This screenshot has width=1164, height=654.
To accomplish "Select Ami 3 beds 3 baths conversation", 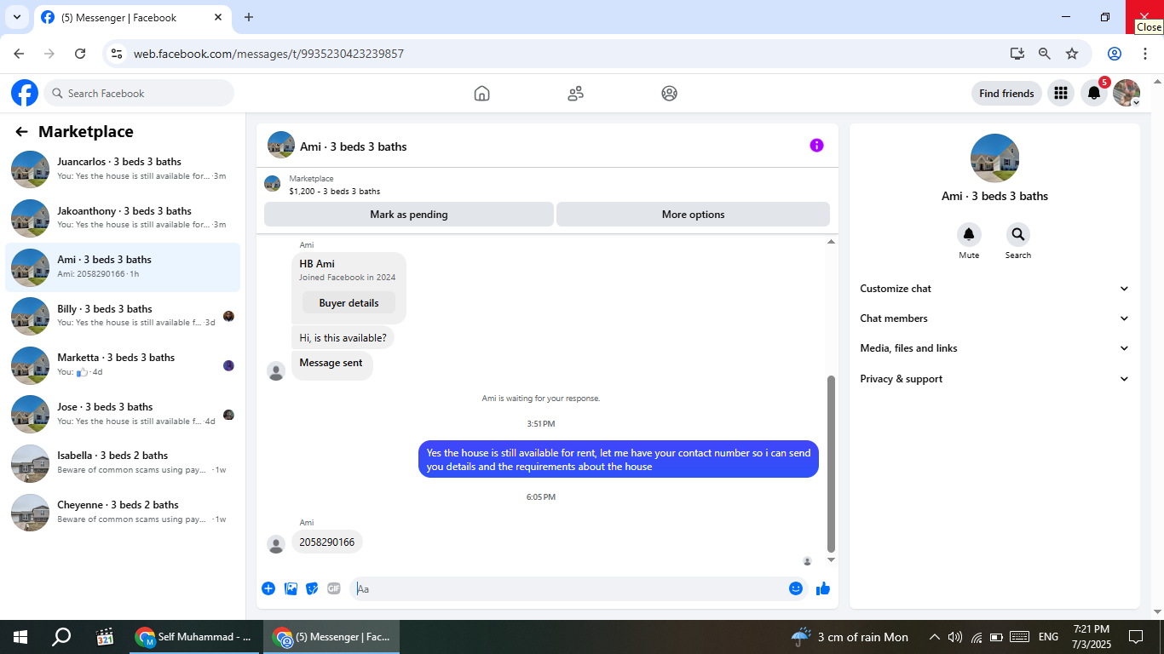I will (x=123, y=267).
